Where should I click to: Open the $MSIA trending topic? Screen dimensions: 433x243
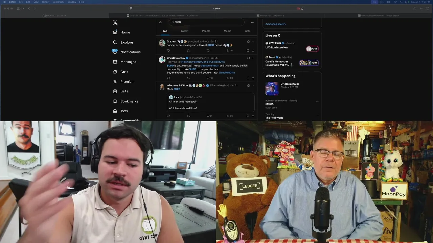(x=270, y=104)
